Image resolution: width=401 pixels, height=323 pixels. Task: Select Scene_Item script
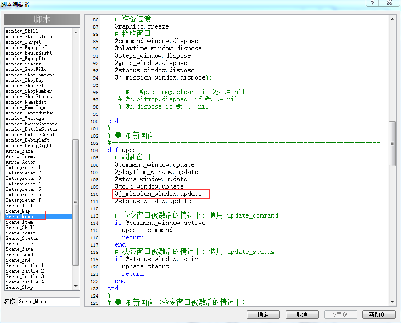point(19,222)
